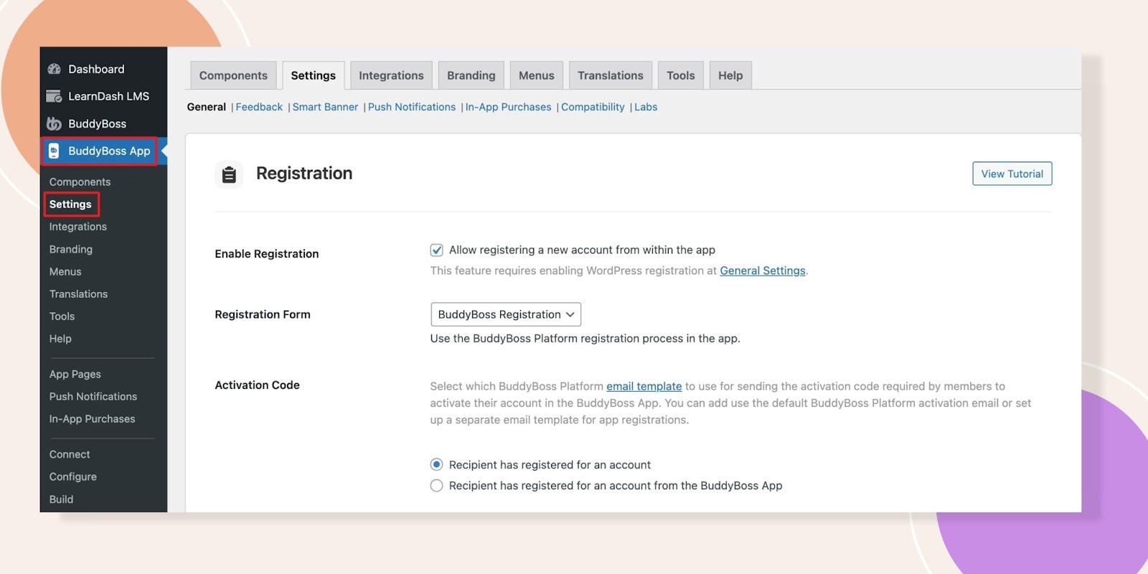Screen dimensions: 1148x574
Task: Select Recipient has registered for an account radio
Action: (436, 464)
